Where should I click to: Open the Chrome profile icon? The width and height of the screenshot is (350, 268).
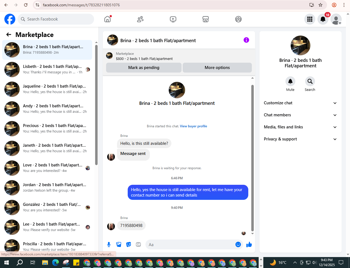coord(334,5)
